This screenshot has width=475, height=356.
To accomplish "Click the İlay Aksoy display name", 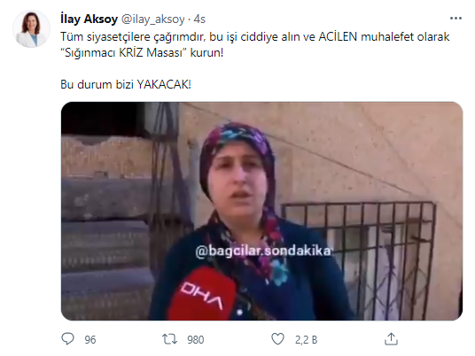I will [x=89, y=19].
